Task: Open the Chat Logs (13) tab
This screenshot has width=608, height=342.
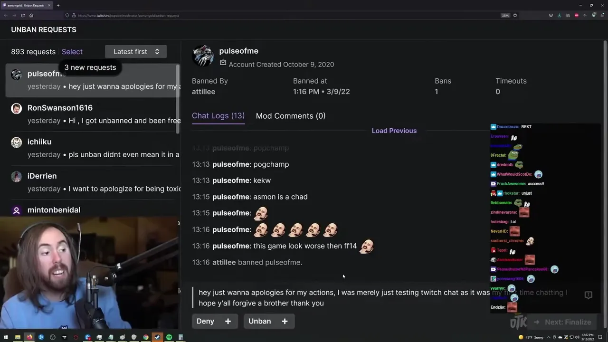Action: (x=218, y=116)
